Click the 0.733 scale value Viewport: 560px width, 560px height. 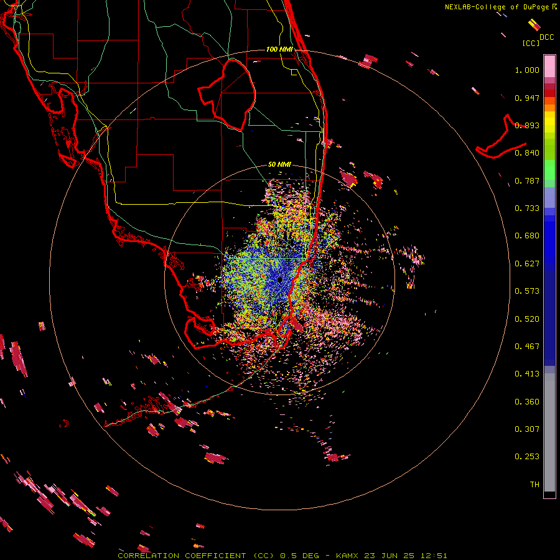(x=527, y=208)
